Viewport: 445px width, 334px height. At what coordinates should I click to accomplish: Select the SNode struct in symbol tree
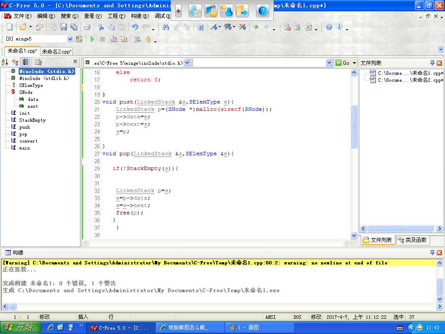pyautogui.click(x=26, y=92)
